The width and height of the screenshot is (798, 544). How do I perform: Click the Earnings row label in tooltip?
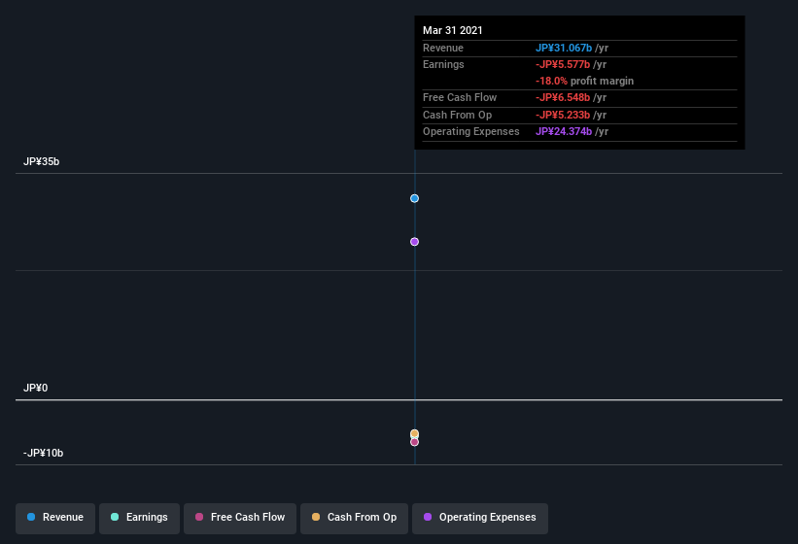[x=443, y=64]
